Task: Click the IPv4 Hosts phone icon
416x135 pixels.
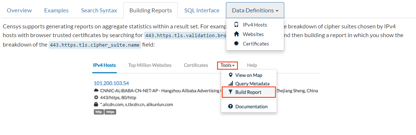Action: point(236,25)
